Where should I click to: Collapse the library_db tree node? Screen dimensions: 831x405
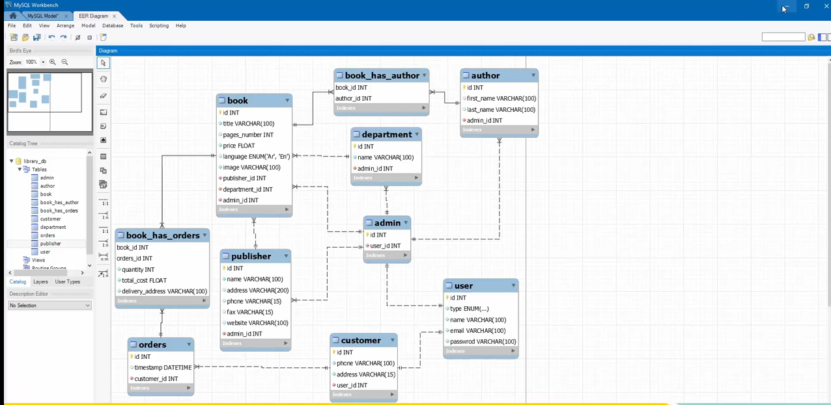tap(11, 161)
